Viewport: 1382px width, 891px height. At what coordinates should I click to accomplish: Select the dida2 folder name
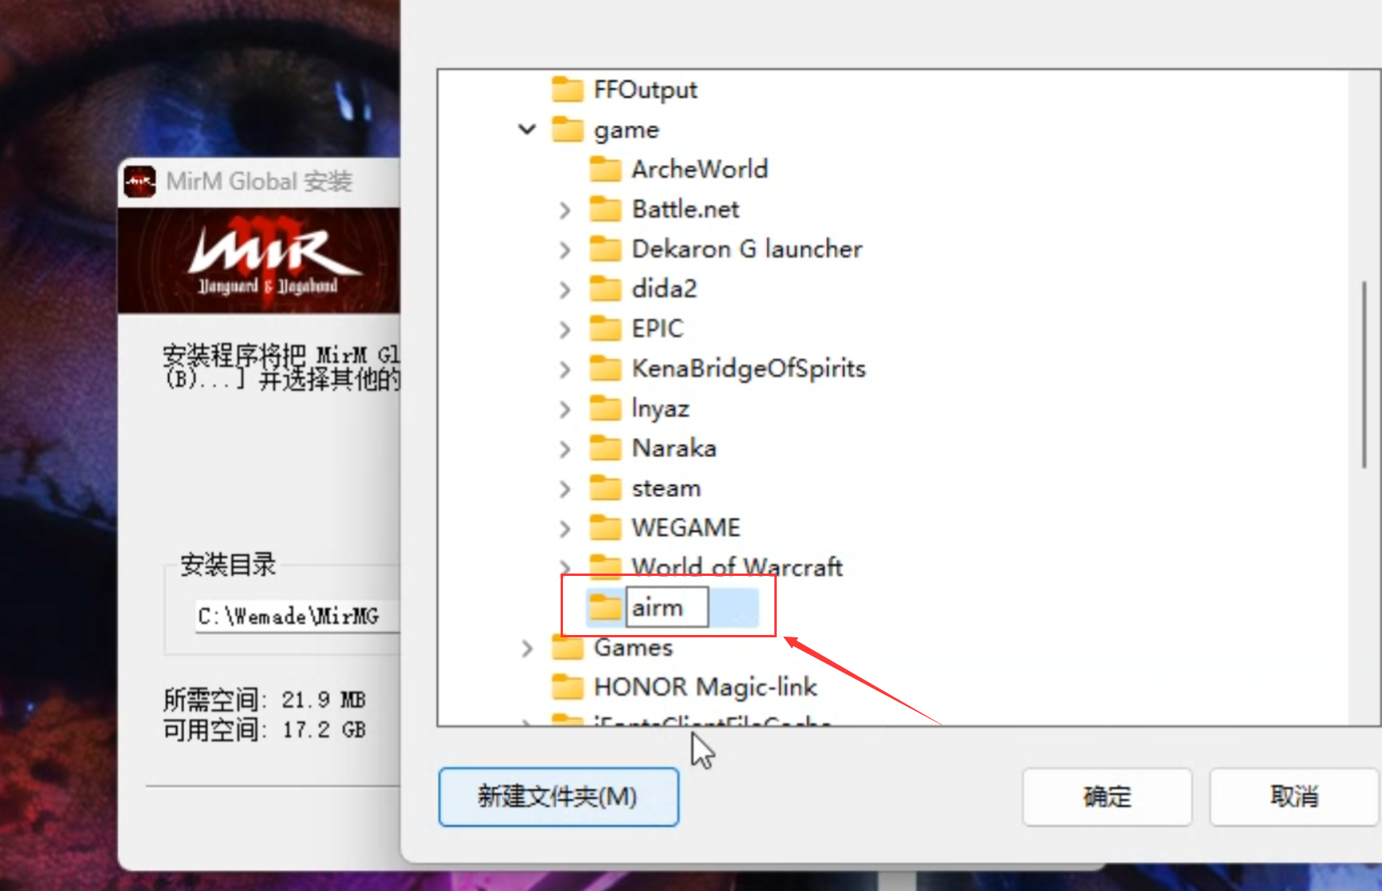(664, 289)
